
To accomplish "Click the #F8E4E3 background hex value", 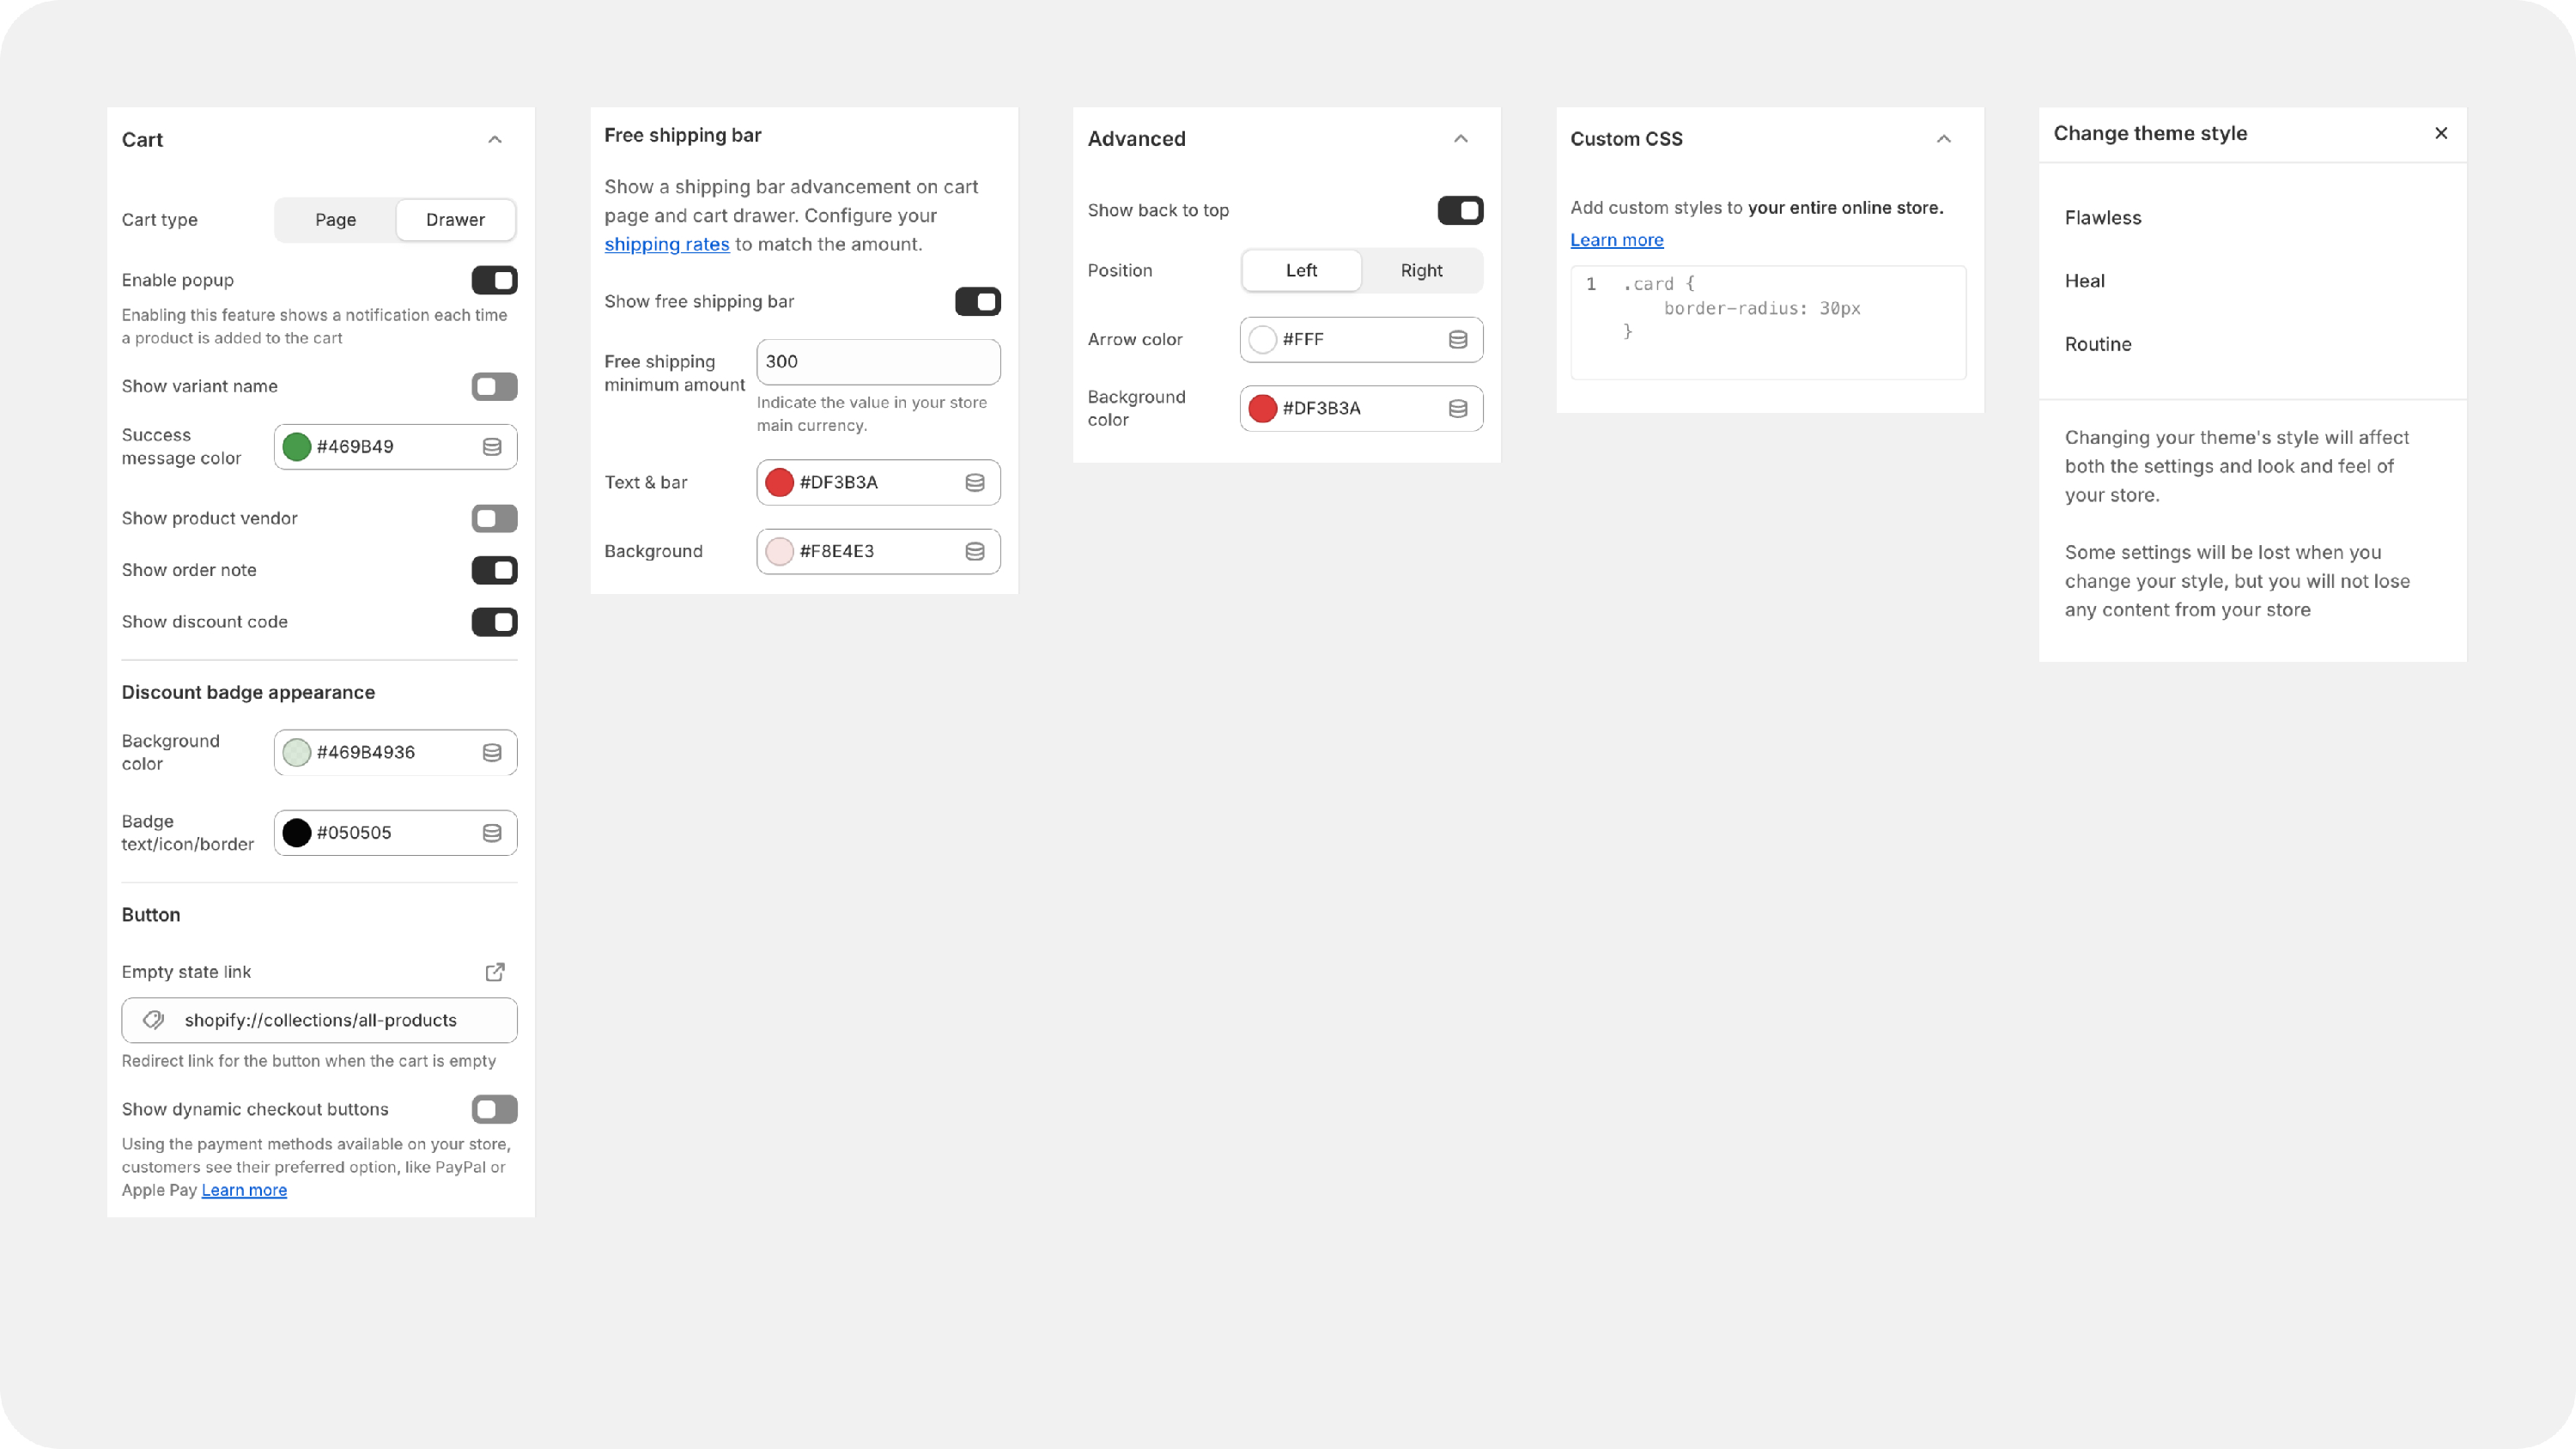I will (837, 552).
